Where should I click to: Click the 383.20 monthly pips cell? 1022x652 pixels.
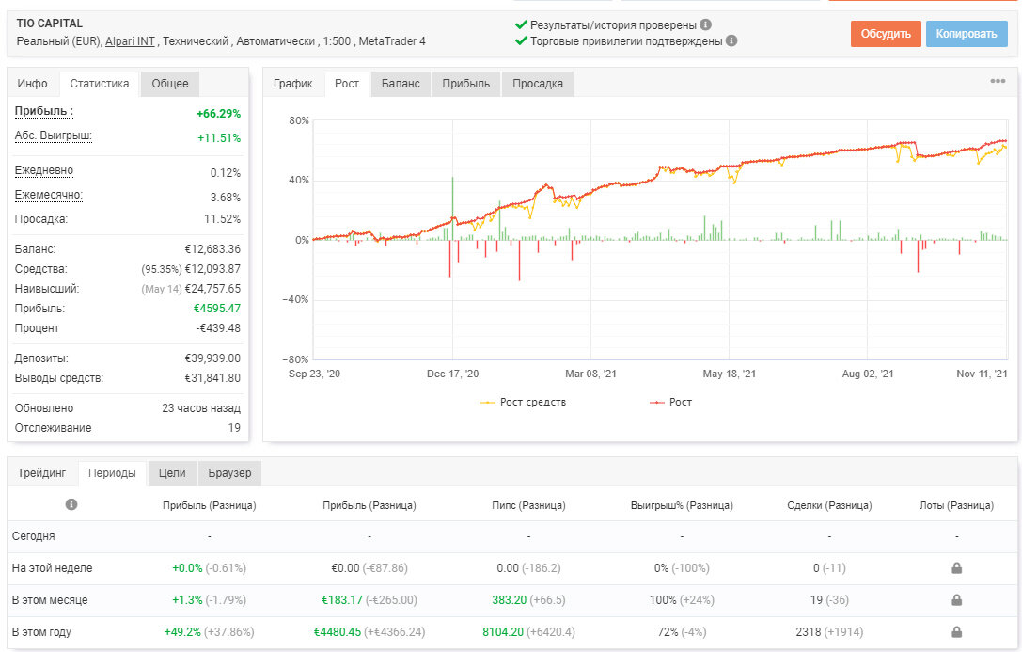(x=528, y=600)
